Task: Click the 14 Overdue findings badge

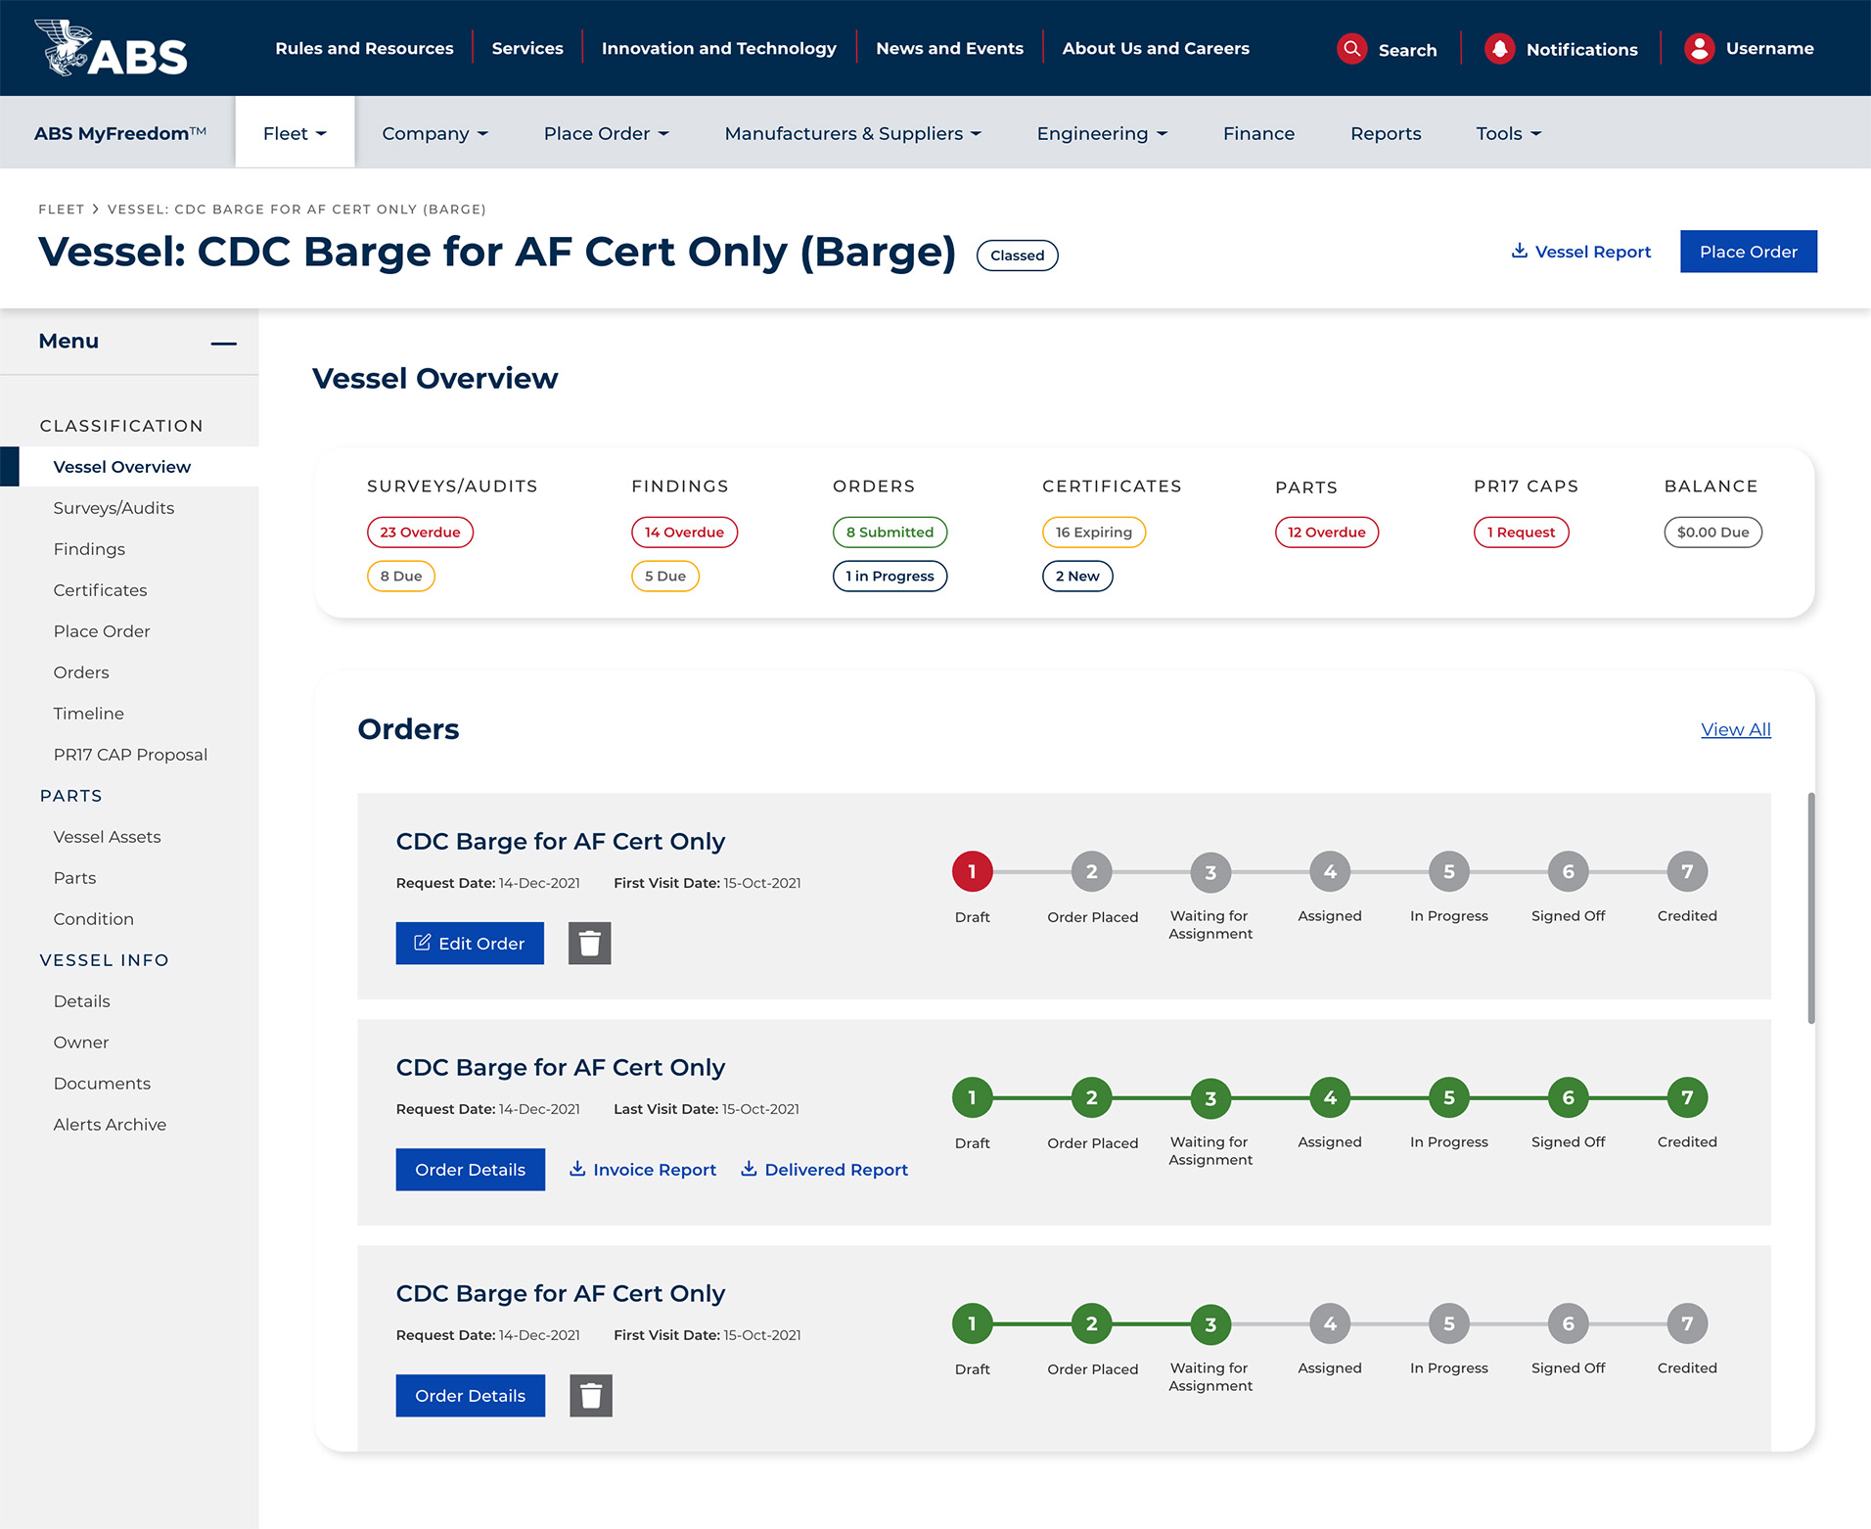Action: [684, 532]
